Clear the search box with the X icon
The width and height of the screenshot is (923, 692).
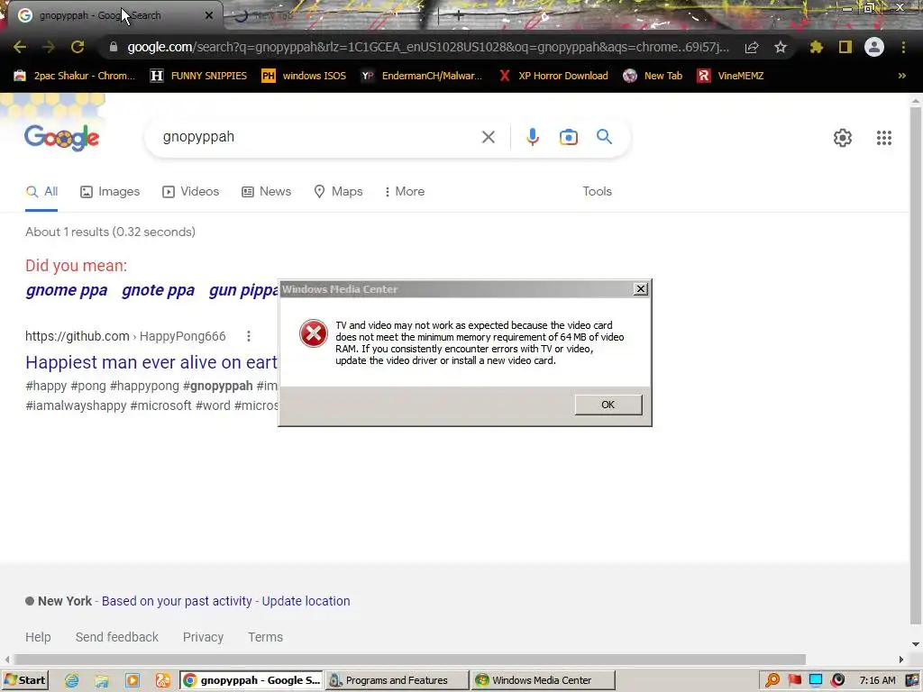pyautogui.click(x=488, y=137)
